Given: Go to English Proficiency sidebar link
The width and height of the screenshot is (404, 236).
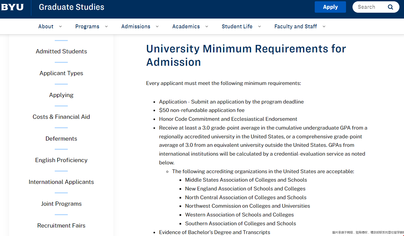Looking at the screenshot, I should click(x=61, y=160).
